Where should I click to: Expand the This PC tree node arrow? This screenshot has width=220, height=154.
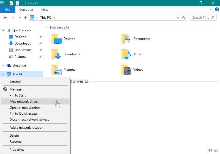click(3, 74)
